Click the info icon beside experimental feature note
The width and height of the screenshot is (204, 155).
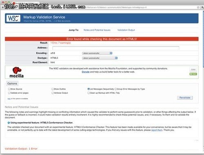[9, 123]
